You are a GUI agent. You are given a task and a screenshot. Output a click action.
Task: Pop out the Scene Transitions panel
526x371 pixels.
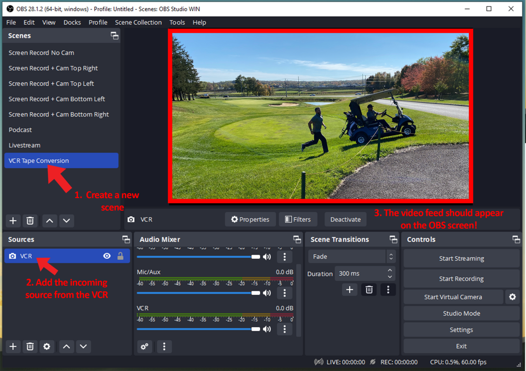(x=393, y=239)
